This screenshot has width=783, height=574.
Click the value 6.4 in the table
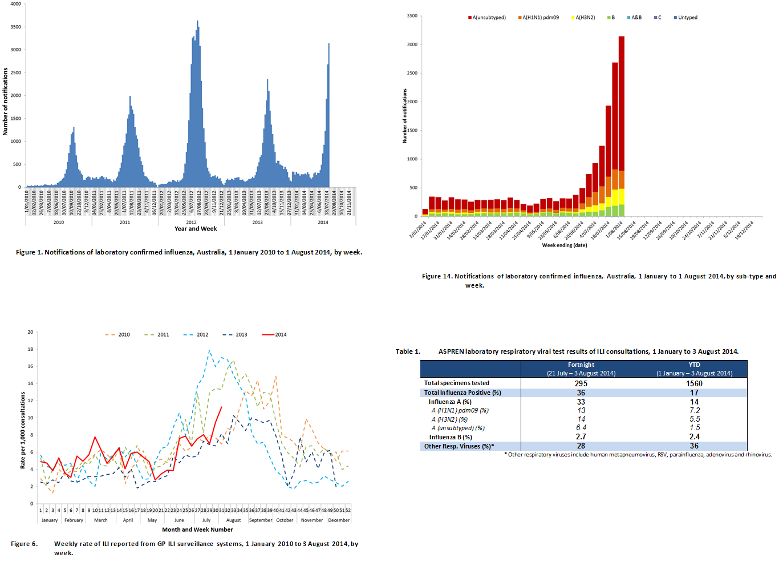581,428
